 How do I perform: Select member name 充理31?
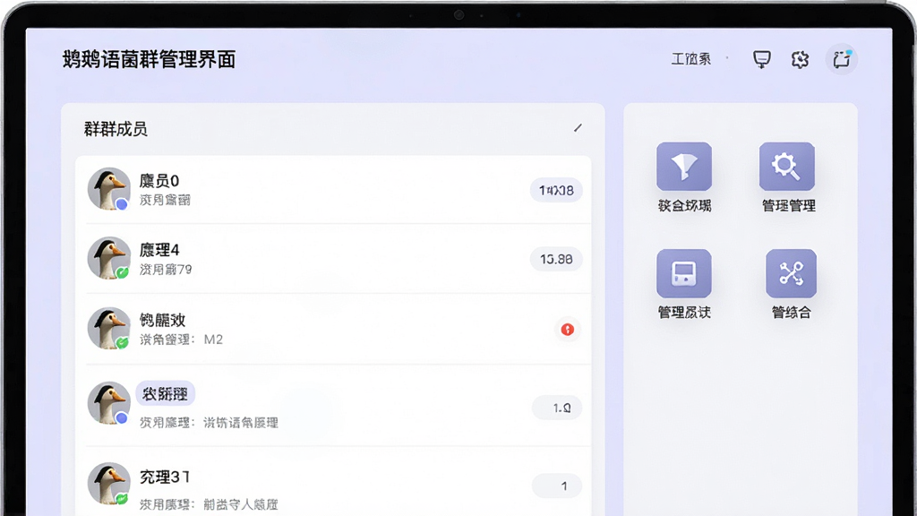click(x=165, y=477)
